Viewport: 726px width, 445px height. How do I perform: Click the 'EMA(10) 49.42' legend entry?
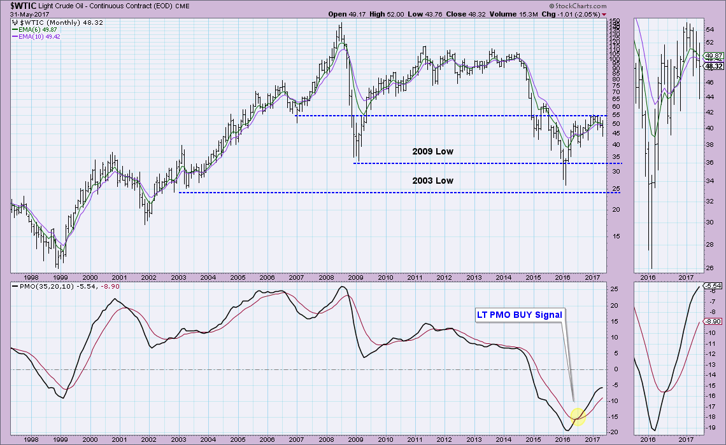click(x=39, y=36)
